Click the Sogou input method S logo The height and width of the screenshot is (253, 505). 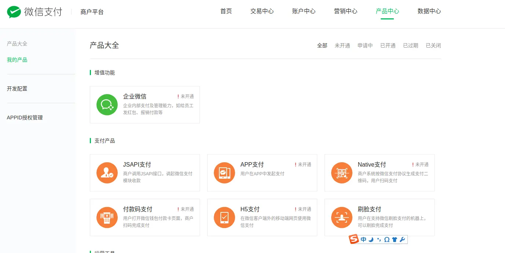354,239
